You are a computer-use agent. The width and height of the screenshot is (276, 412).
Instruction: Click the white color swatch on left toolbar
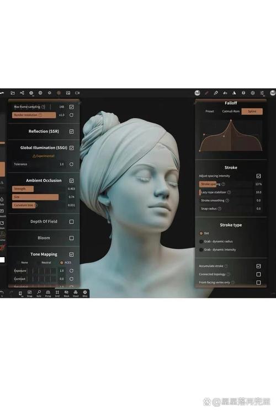click(2, 260)
